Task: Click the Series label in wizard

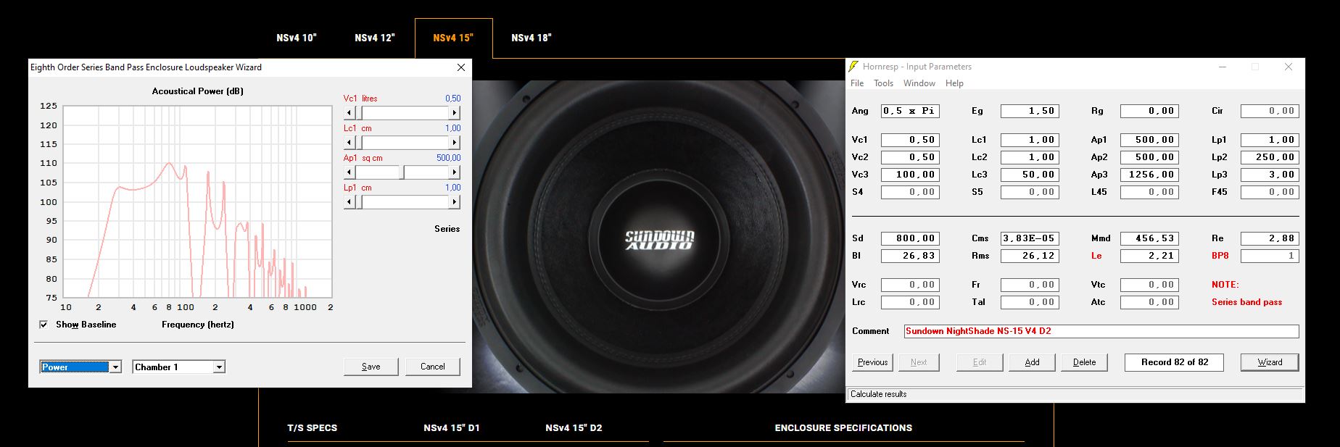Action: pos(447,229)
